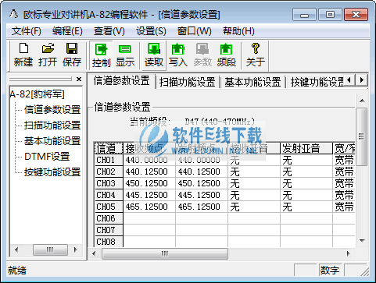Toggle the 控制 control panel icon

tap(102, 55)
